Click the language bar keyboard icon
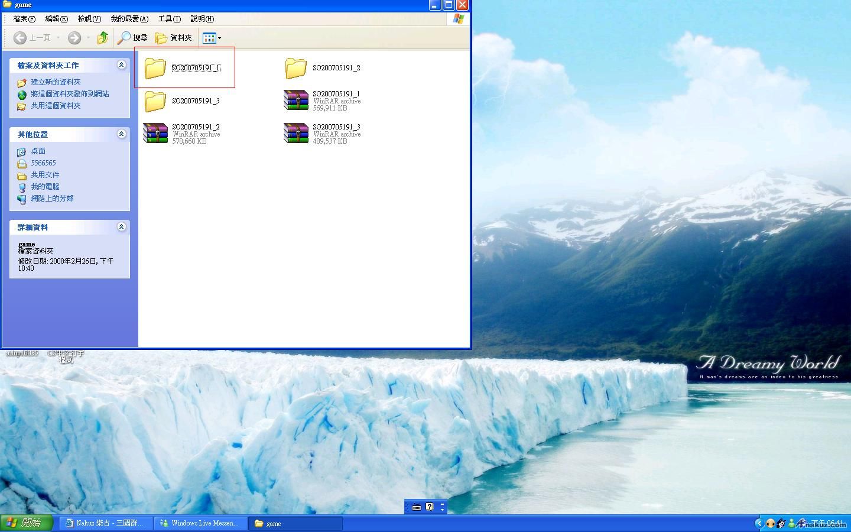 [x=417, y=507]
